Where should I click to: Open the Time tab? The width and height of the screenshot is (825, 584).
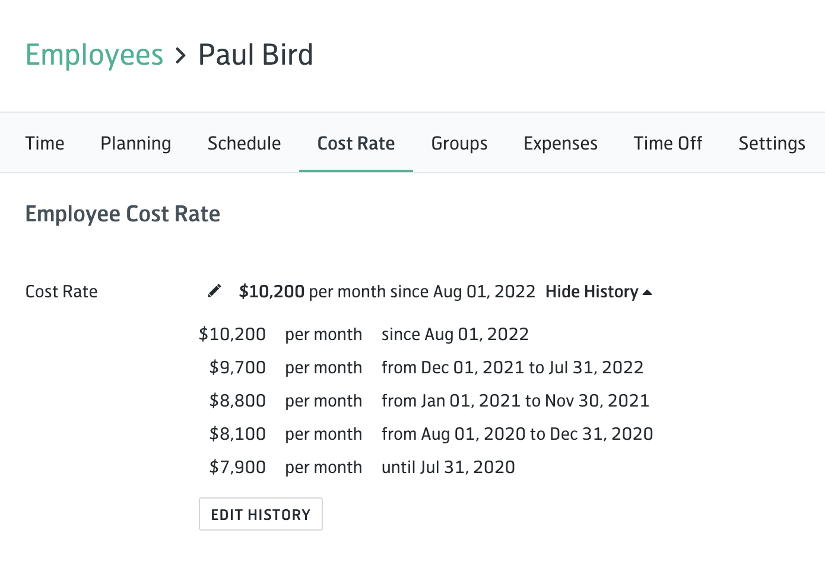[x=45, y=143]
